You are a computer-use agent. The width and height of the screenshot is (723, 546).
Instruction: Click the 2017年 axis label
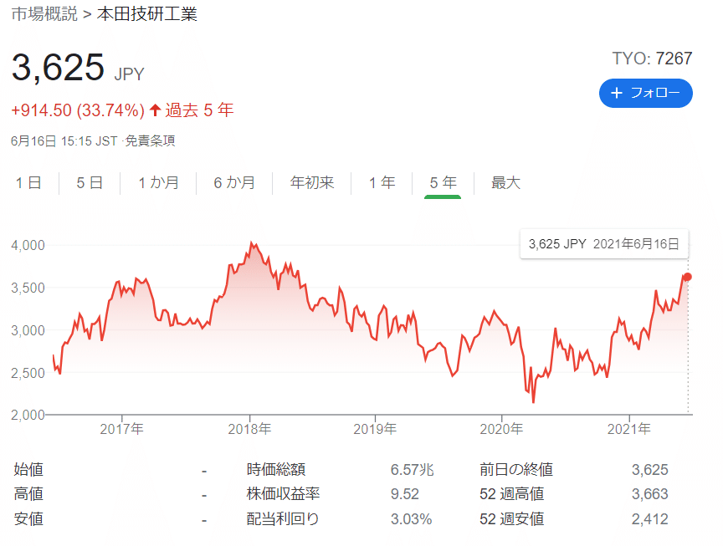[121, 429]
